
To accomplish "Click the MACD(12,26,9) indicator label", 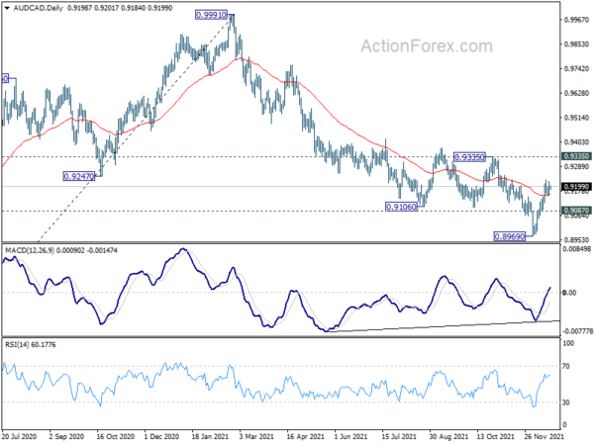I will pyautogui.click(x=30, y=250).
